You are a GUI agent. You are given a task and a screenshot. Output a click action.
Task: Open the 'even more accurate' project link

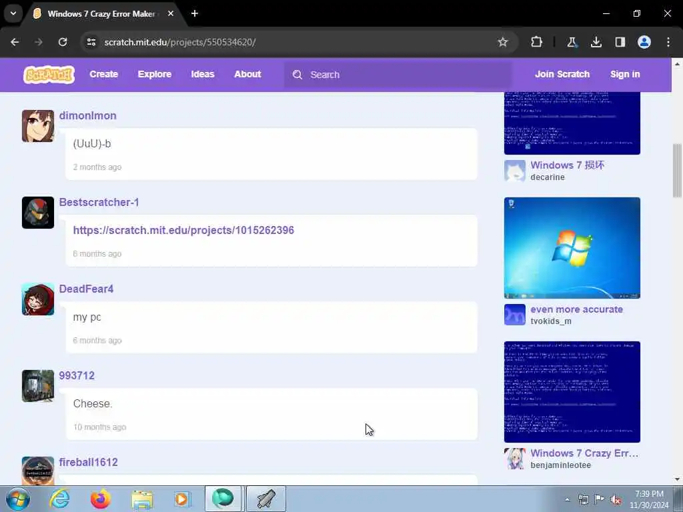point(577,309)
